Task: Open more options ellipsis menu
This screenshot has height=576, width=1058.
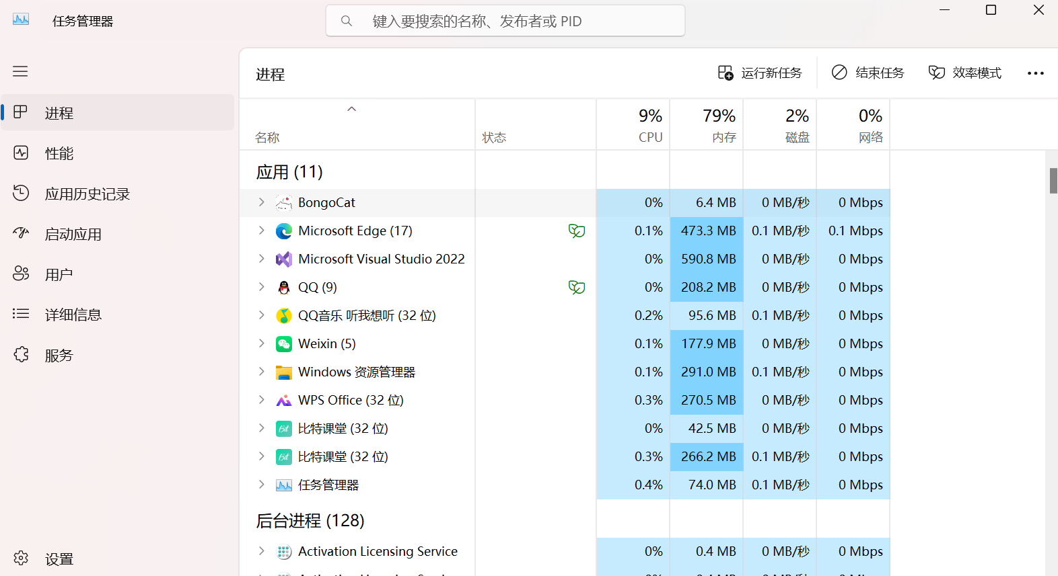Action: 1036,73
